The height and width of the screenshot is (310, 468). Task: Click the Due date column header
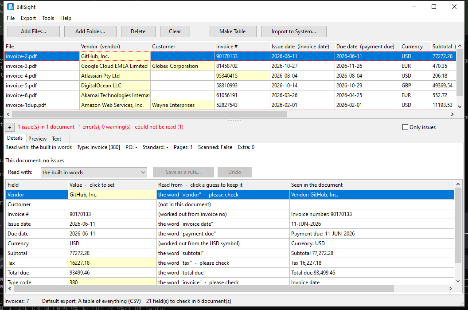coord(367,47)
